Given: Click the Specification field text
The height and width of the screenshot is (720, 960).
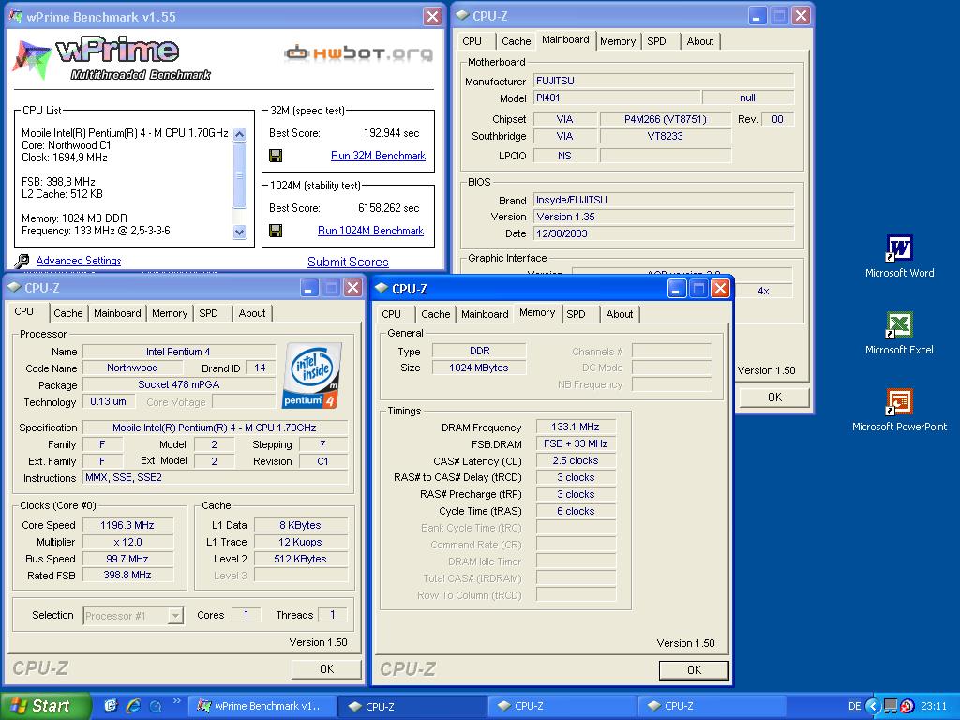Looking at the screenshot, I should point(215,427).
